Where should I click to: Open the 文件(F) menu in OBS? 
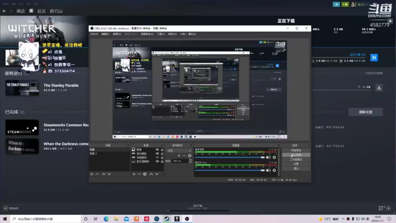tap(94, 34)
